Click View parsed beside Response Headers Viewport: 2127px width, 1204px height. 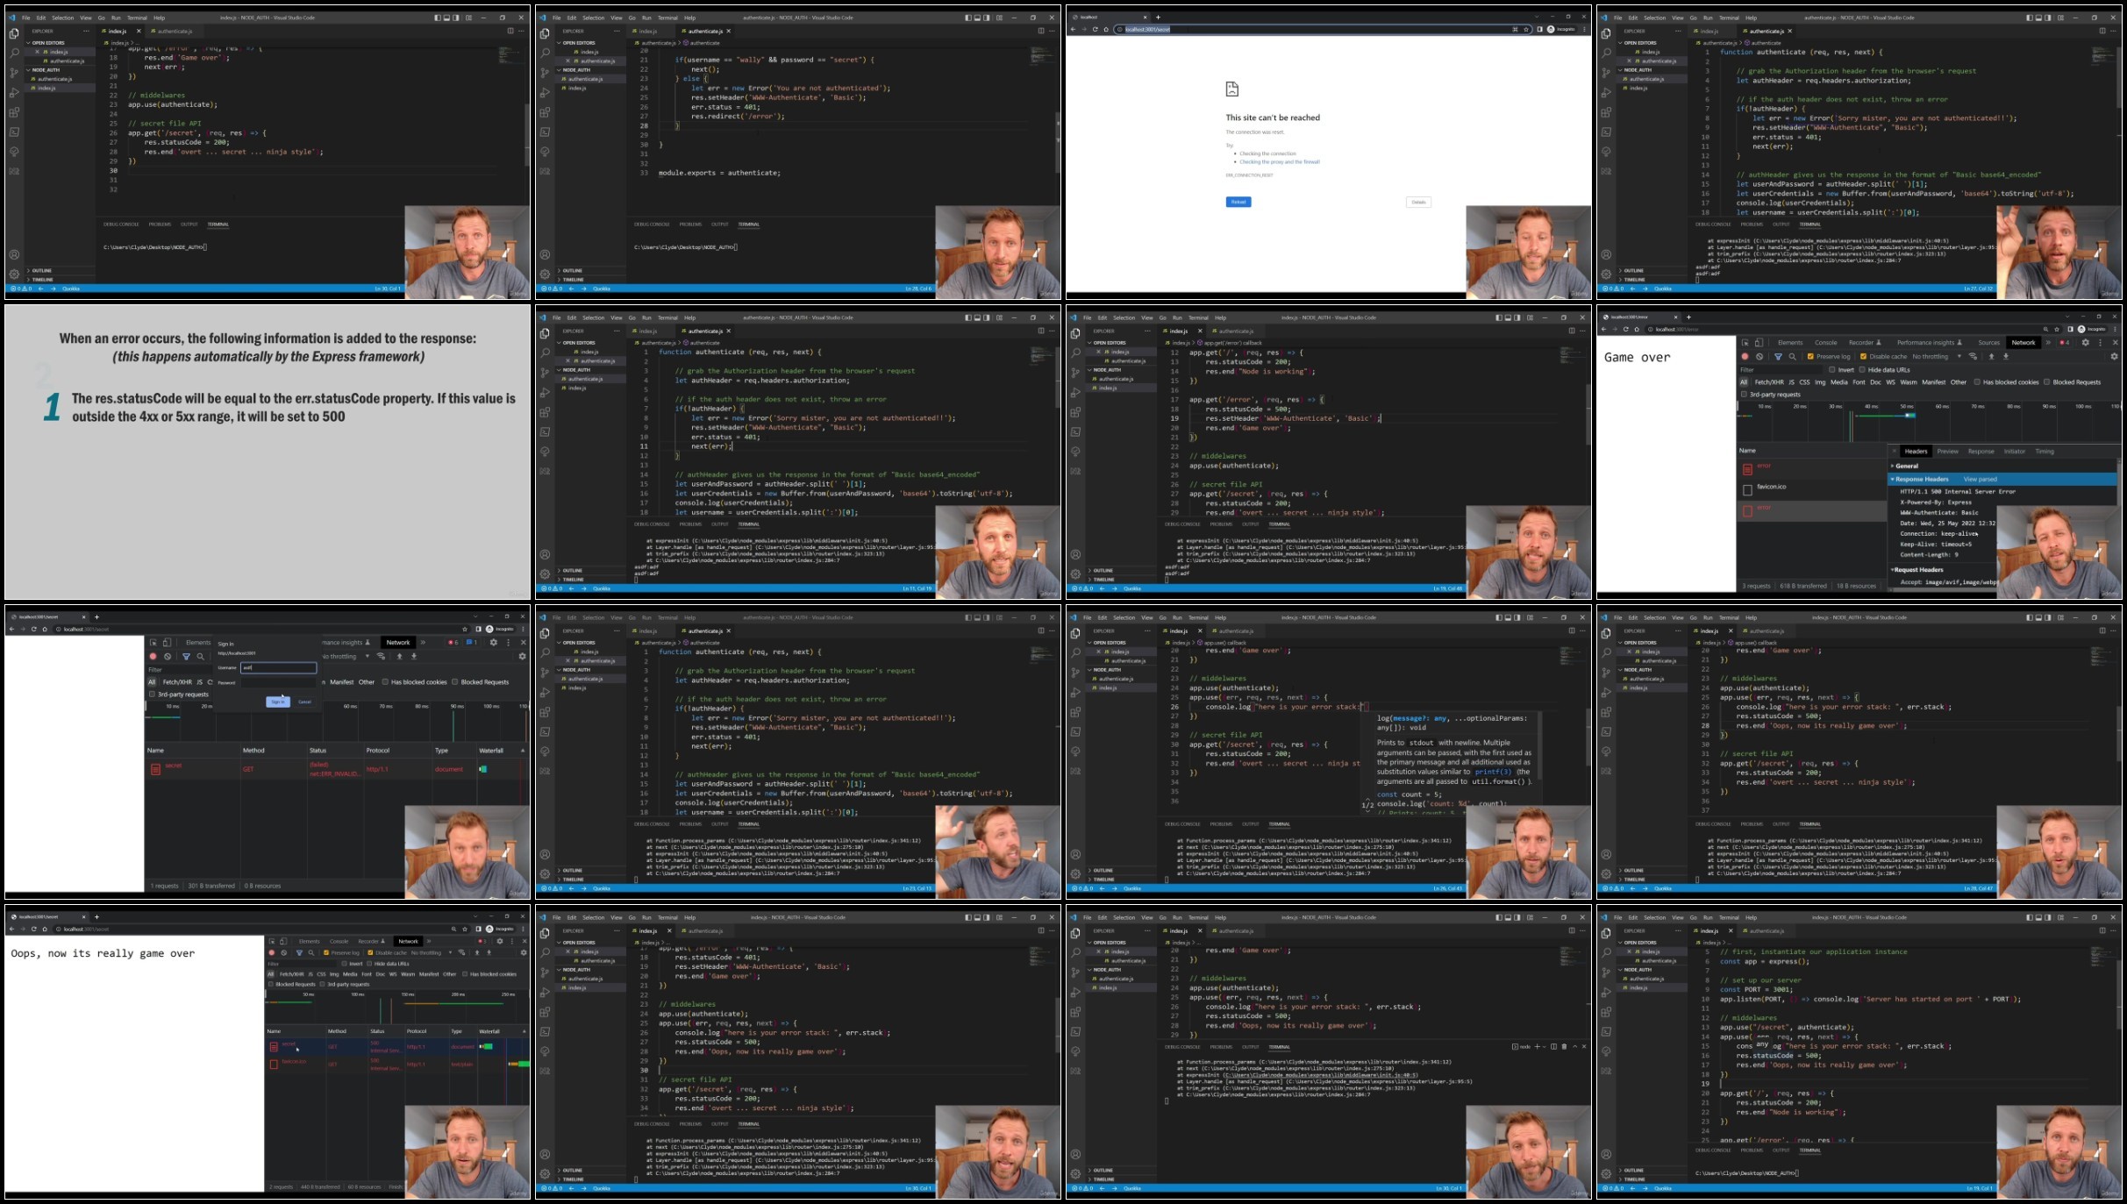tap(1980, 480)
